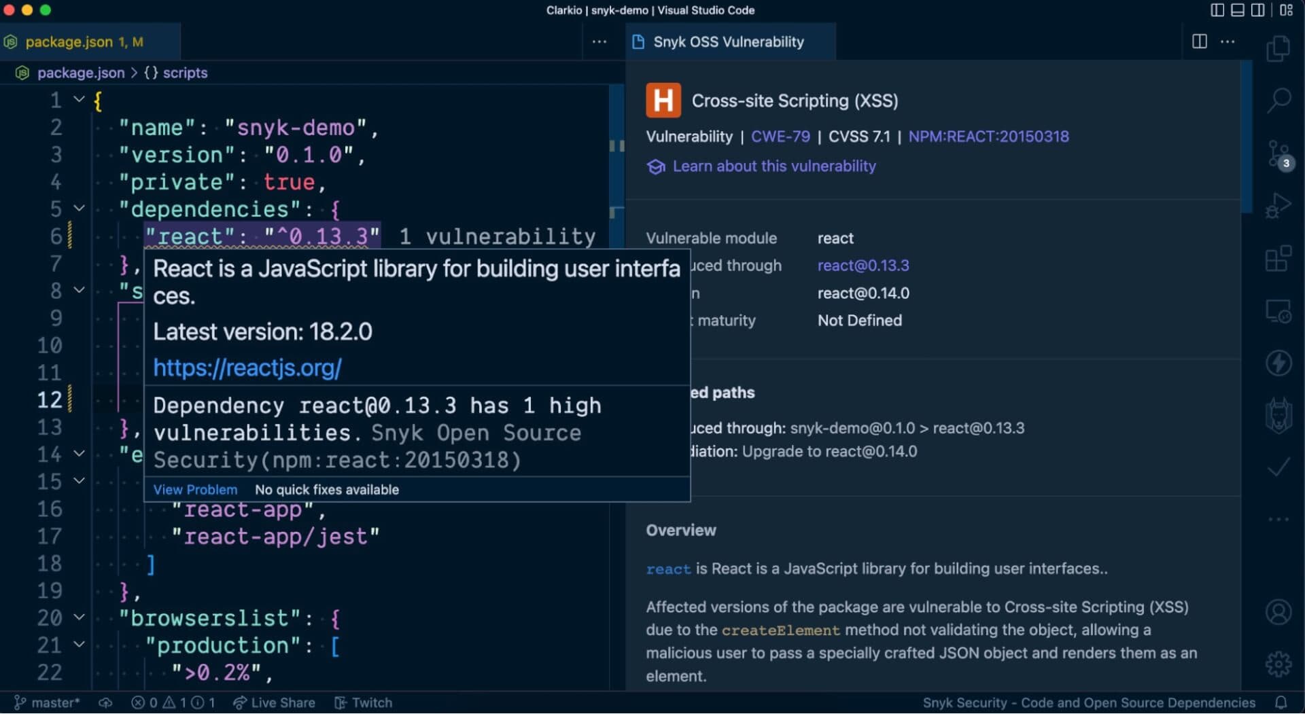Open the Remote Explorer view
Screen dimensions: 1305x714
pyautogui.click(x=1278, y=313)
